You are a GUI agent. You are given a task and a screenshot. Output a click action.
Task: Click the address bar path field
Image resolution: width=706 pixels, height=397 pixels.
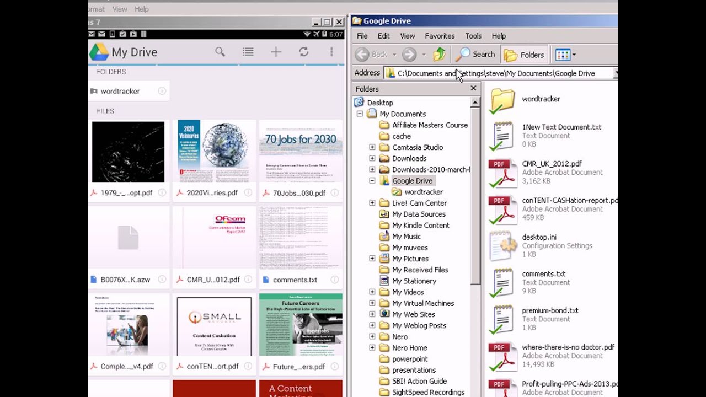[499, 73]
